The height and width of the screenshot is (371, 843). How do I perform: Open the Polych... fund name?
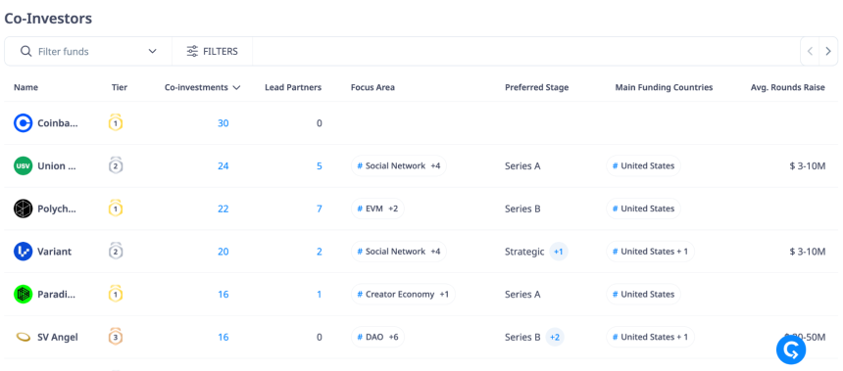pyautogui.click(x=57, y=209)
